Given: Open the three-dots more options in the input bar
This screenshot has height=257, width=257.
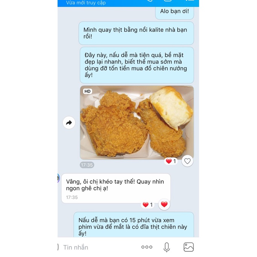Looking at the screenshot, I should [x=147, y=247].
